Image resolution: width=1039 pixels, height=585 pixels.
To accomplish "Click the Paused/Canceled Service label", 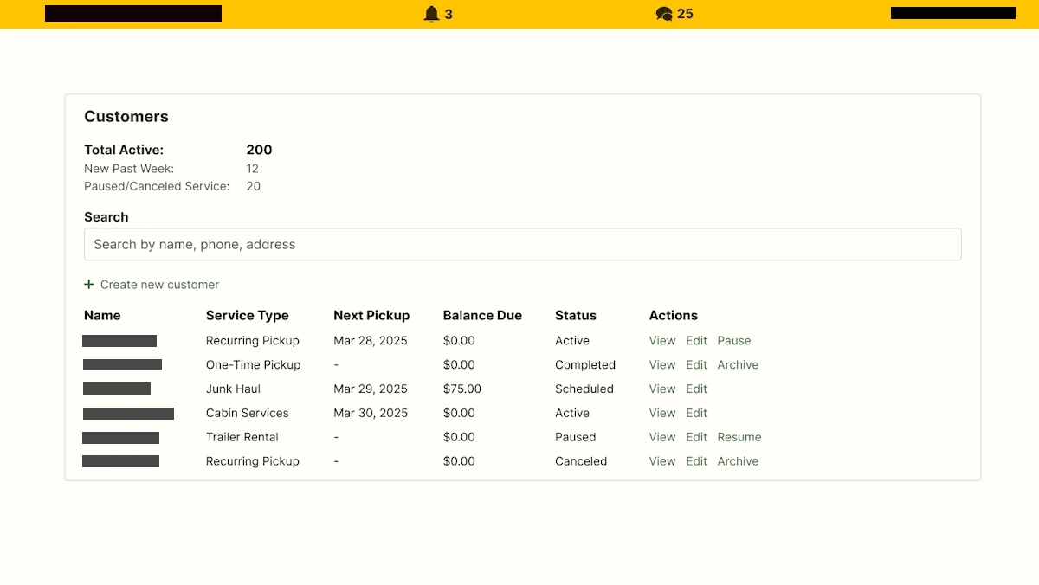I will tap(157, 186).
